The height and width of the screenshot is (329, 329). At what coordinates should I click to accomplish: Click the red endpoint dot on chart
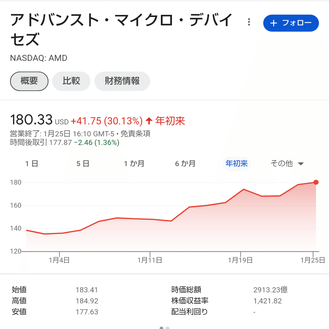click(316, 182)
